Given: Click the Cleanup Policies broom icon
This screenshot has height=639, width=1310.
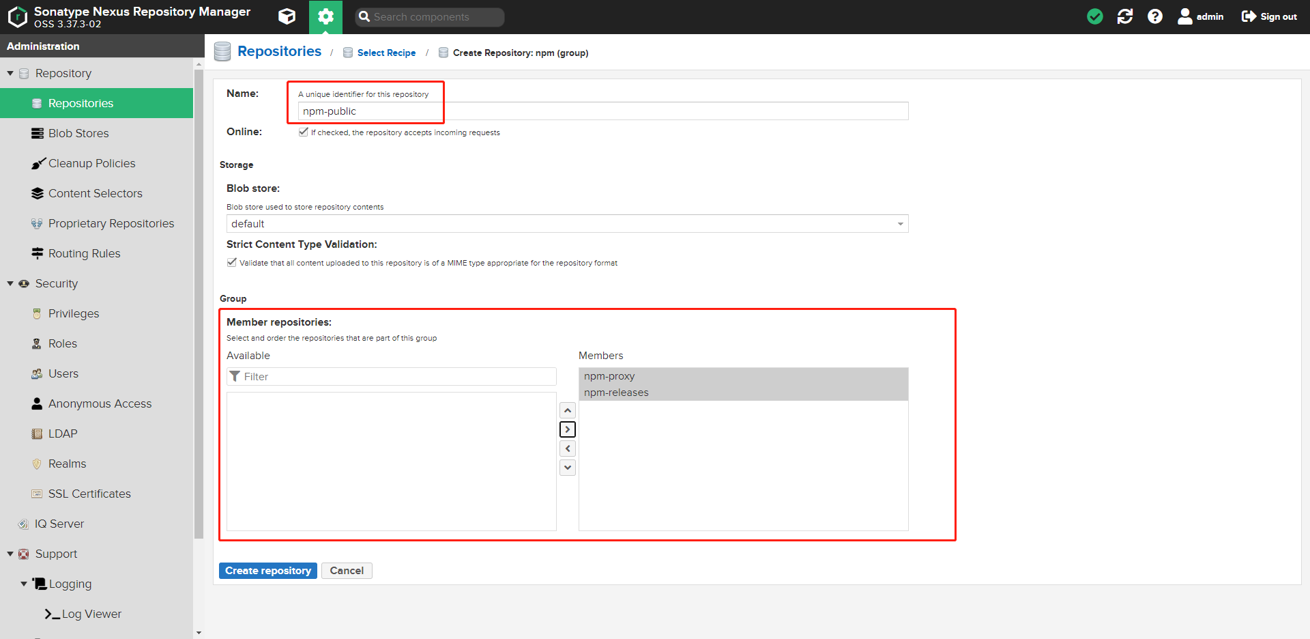Looking at the screenshot, I should point(38,164).
